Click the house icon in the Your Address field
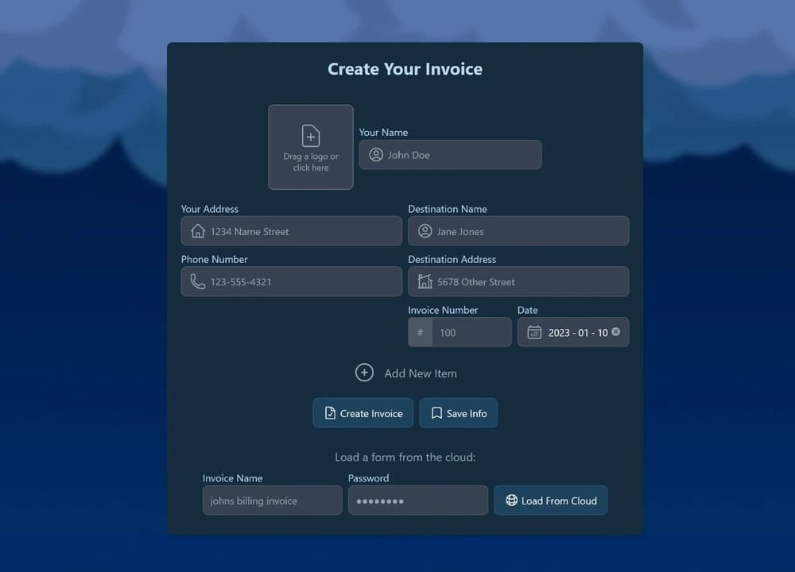This screenshot has width=795, height=572. click(198, 231)
